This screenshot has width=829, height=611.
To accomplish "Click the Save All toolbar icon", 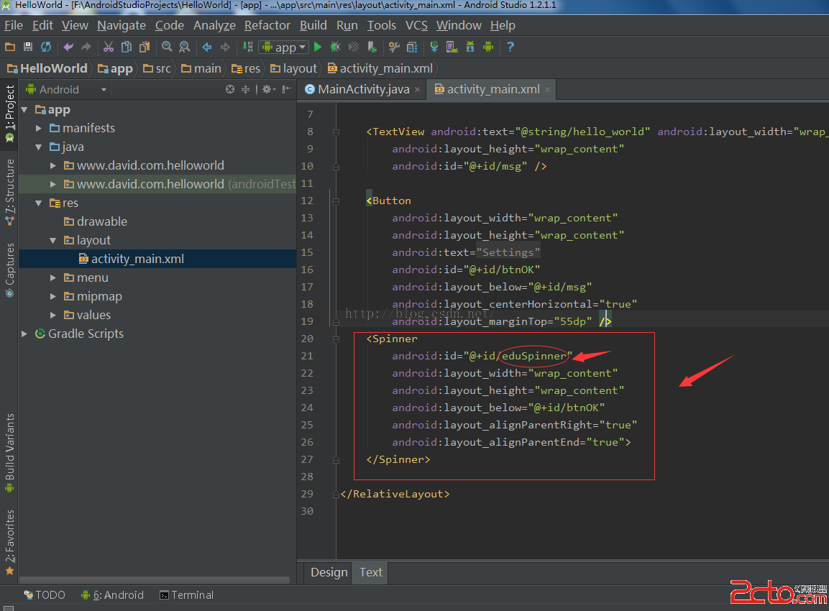I will point(28,47).
